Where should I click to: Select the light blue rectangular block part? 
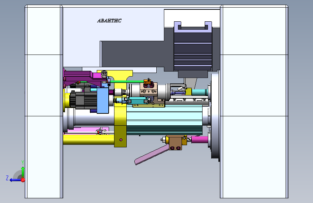click(103, 100)
